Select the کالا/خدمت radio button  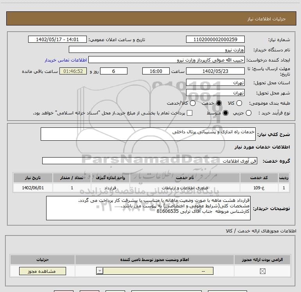(193, 103)
